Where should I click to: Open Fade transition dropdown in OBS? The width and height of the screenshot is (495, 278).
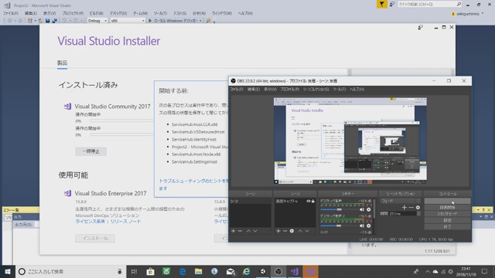pos(400,201)
